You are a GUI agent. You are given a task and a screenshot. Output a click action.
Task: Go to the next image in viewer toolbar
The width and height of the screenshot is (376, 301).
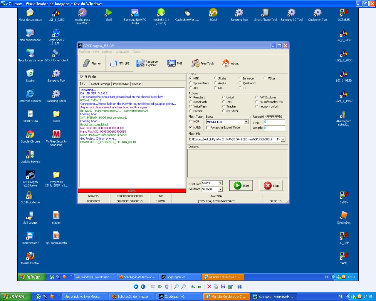pos(143,287)
